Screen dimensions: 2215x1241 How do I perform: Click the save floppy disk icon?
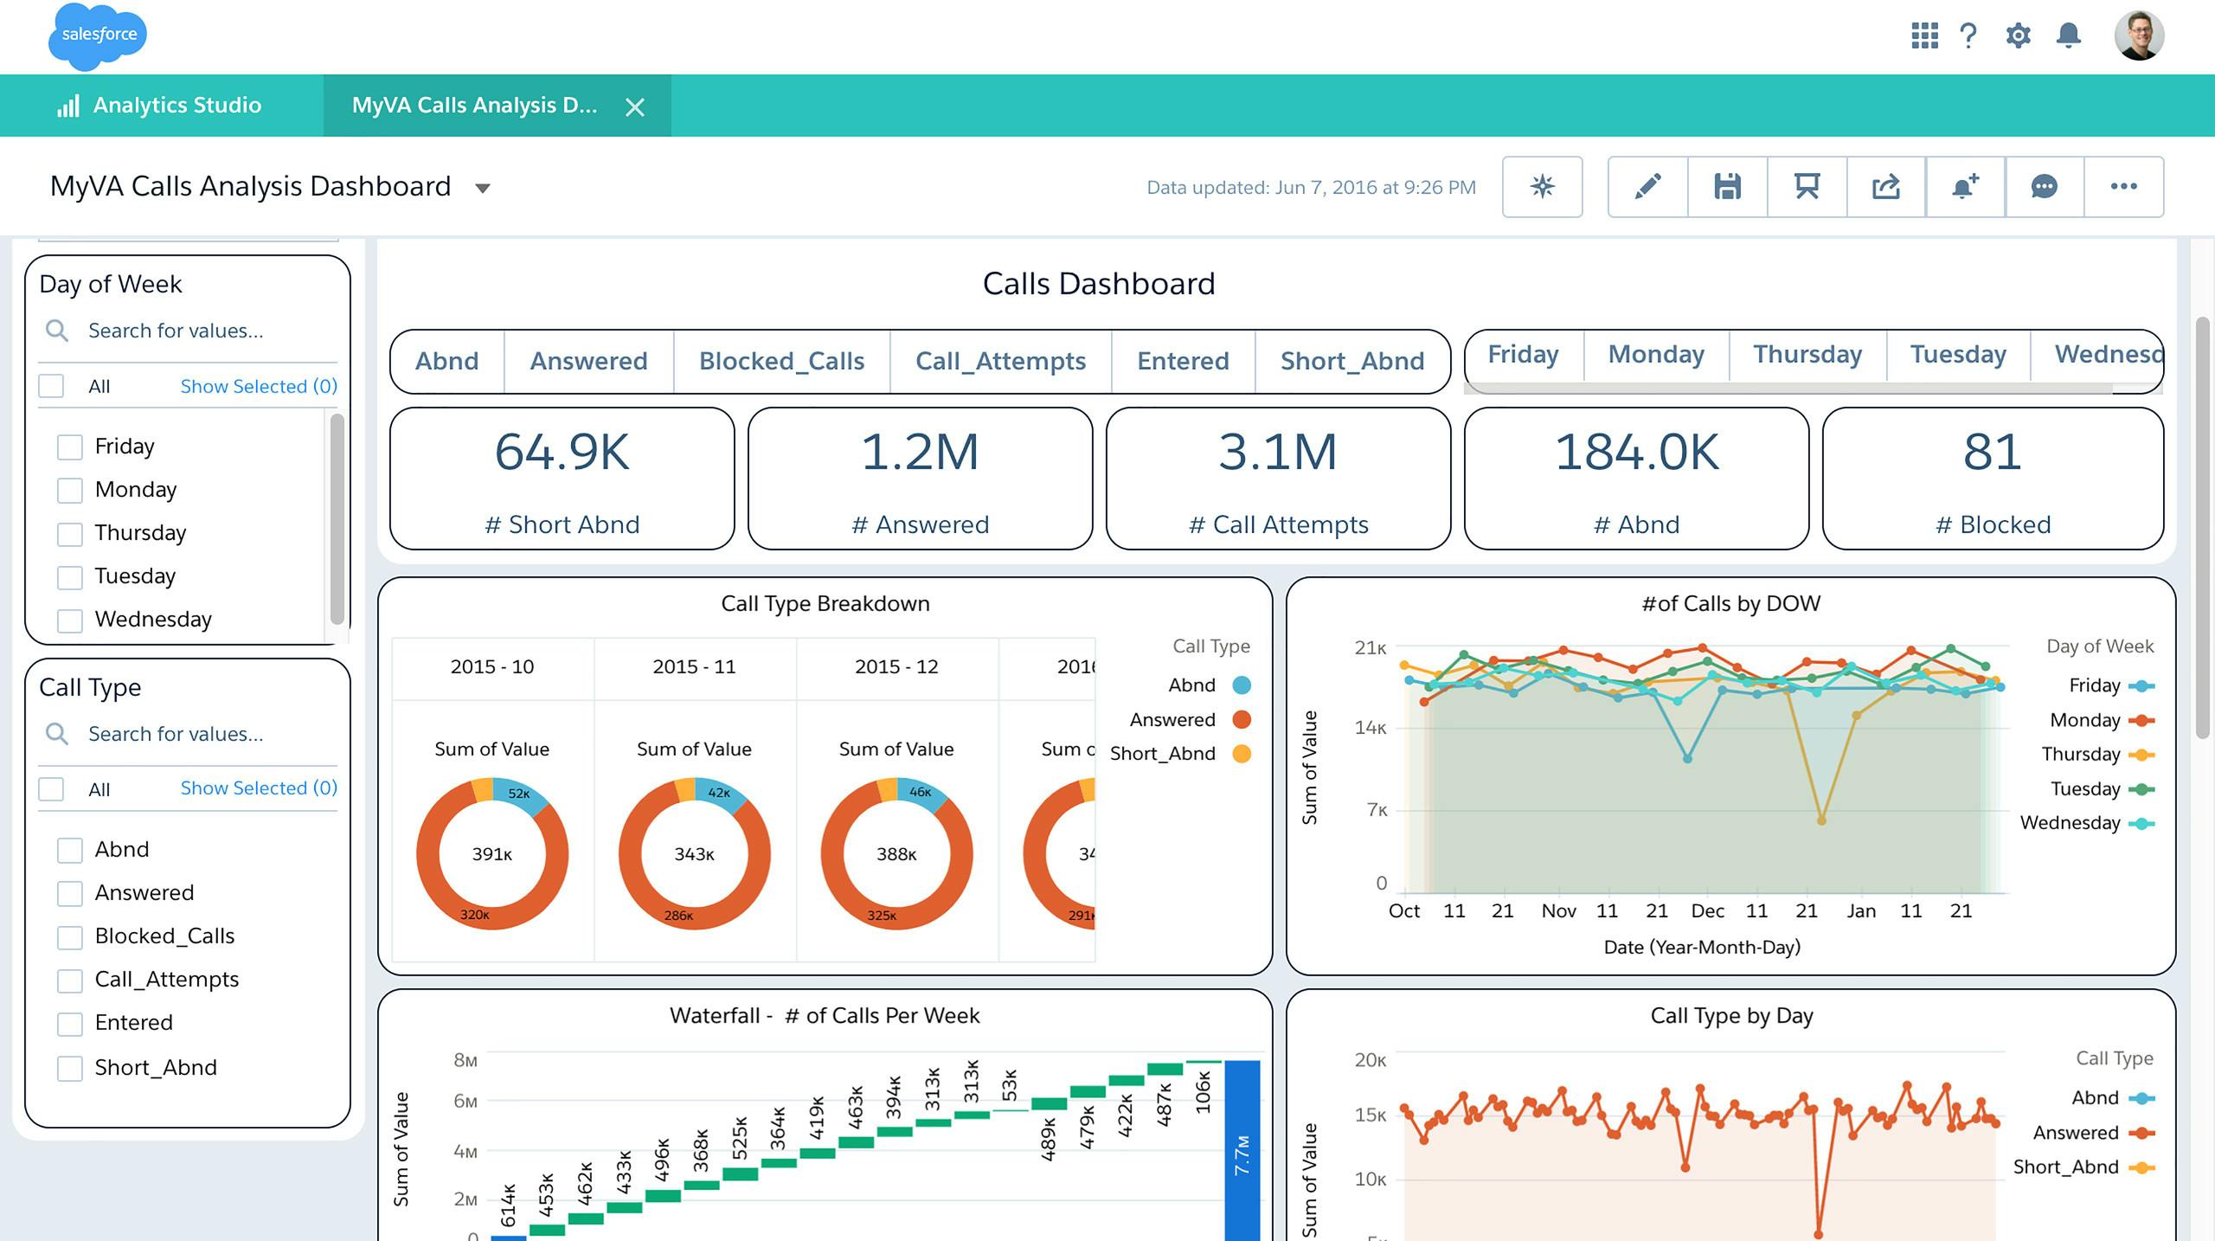point(1727,186)
